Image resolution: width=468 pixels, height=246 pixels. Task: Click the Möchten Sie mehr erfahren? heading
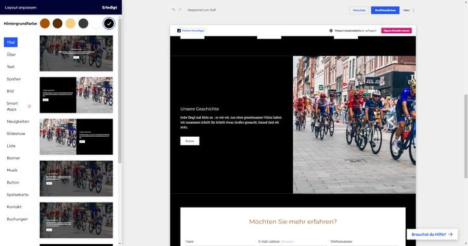click(x=292, y=221)
